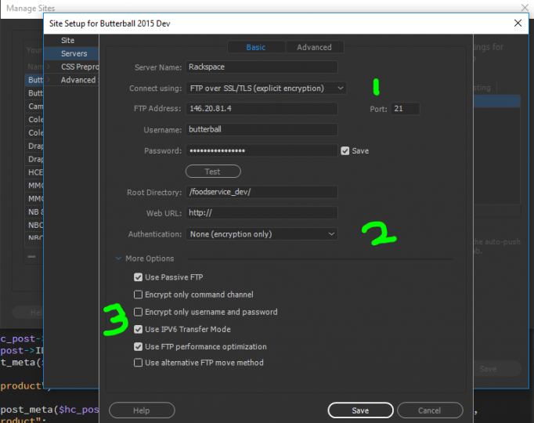The width and height of the screenshot is (534, 423).
Task: Click the Test connection button
Action: [x=212, y=172]
